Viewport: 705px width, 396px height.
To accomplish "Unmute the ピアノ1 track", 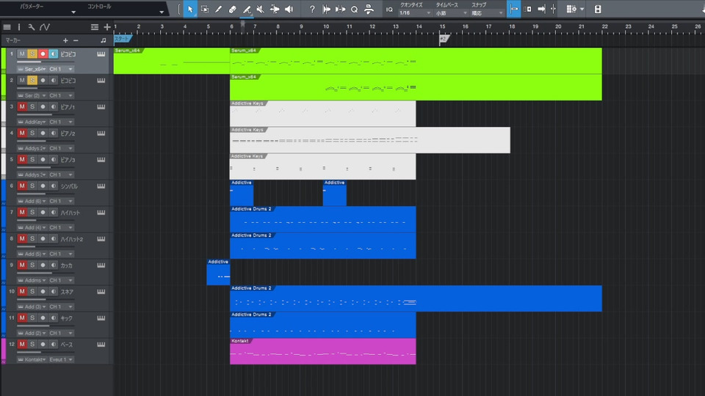I will (21, 107).
